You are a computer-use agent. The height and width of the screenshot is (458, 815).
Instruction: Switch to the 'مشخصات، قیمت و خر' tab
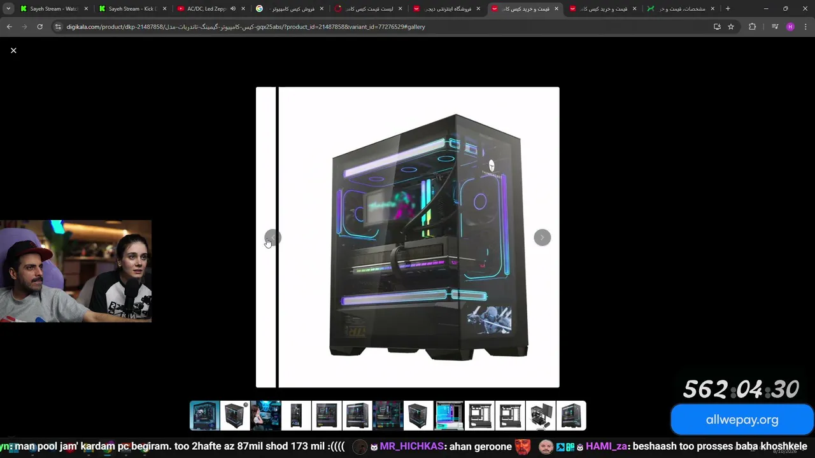(x=681, y=9)
